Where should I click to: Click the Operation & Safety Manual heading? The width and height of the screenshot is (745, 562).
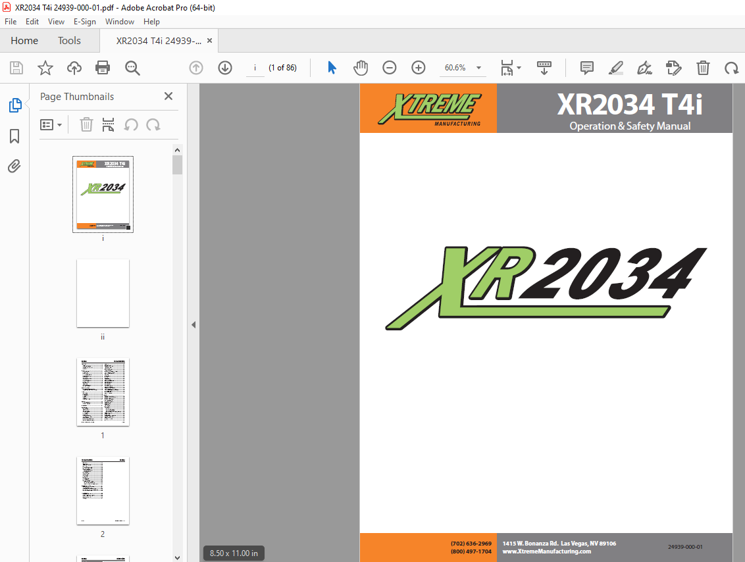(x=630, y=126)
